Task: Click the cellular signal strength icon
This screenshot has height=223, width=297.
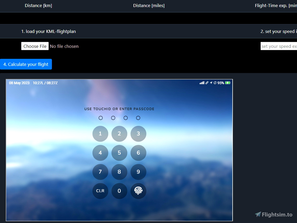Action: [x=202, y=83]
